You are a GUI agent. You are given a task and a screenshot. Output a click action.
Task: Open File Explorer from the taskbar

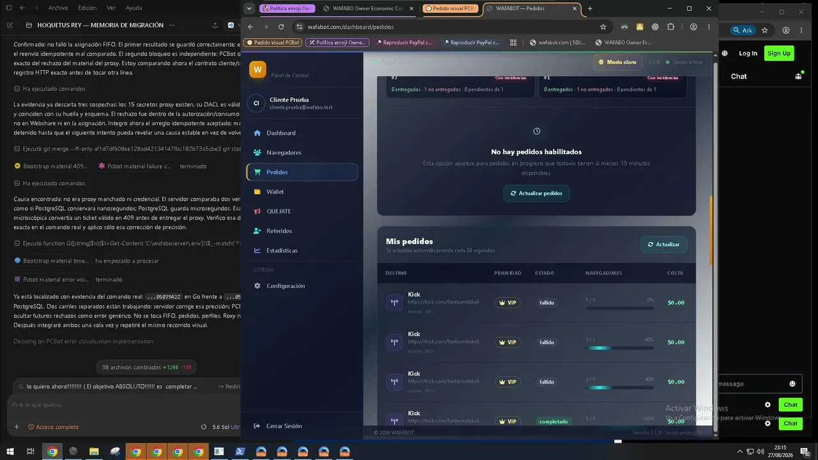tap(93, 452)
